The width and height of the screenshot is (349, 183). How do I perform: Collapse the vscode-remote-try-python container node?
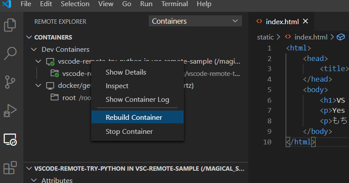[38, 61]
